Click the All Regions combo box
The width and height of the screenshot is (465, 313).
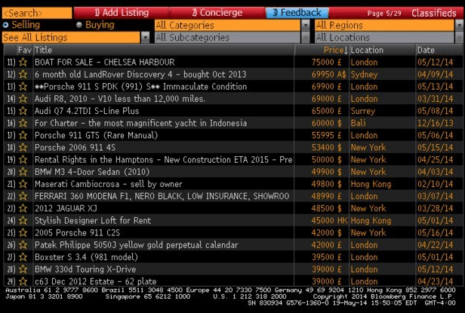pyautogui.click(x=384, y=25)
